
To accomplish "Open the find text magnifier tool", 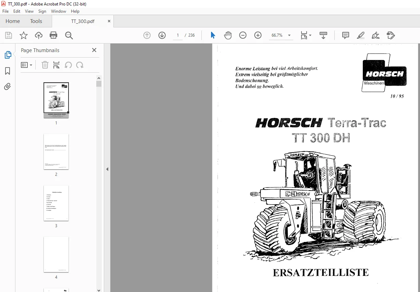I will 69,35.
